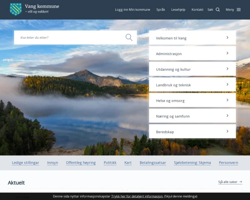Expand the Beredskap chevron
Image resolution: width=250 pixels, height=200 pixels.
(x=227, y=131)
